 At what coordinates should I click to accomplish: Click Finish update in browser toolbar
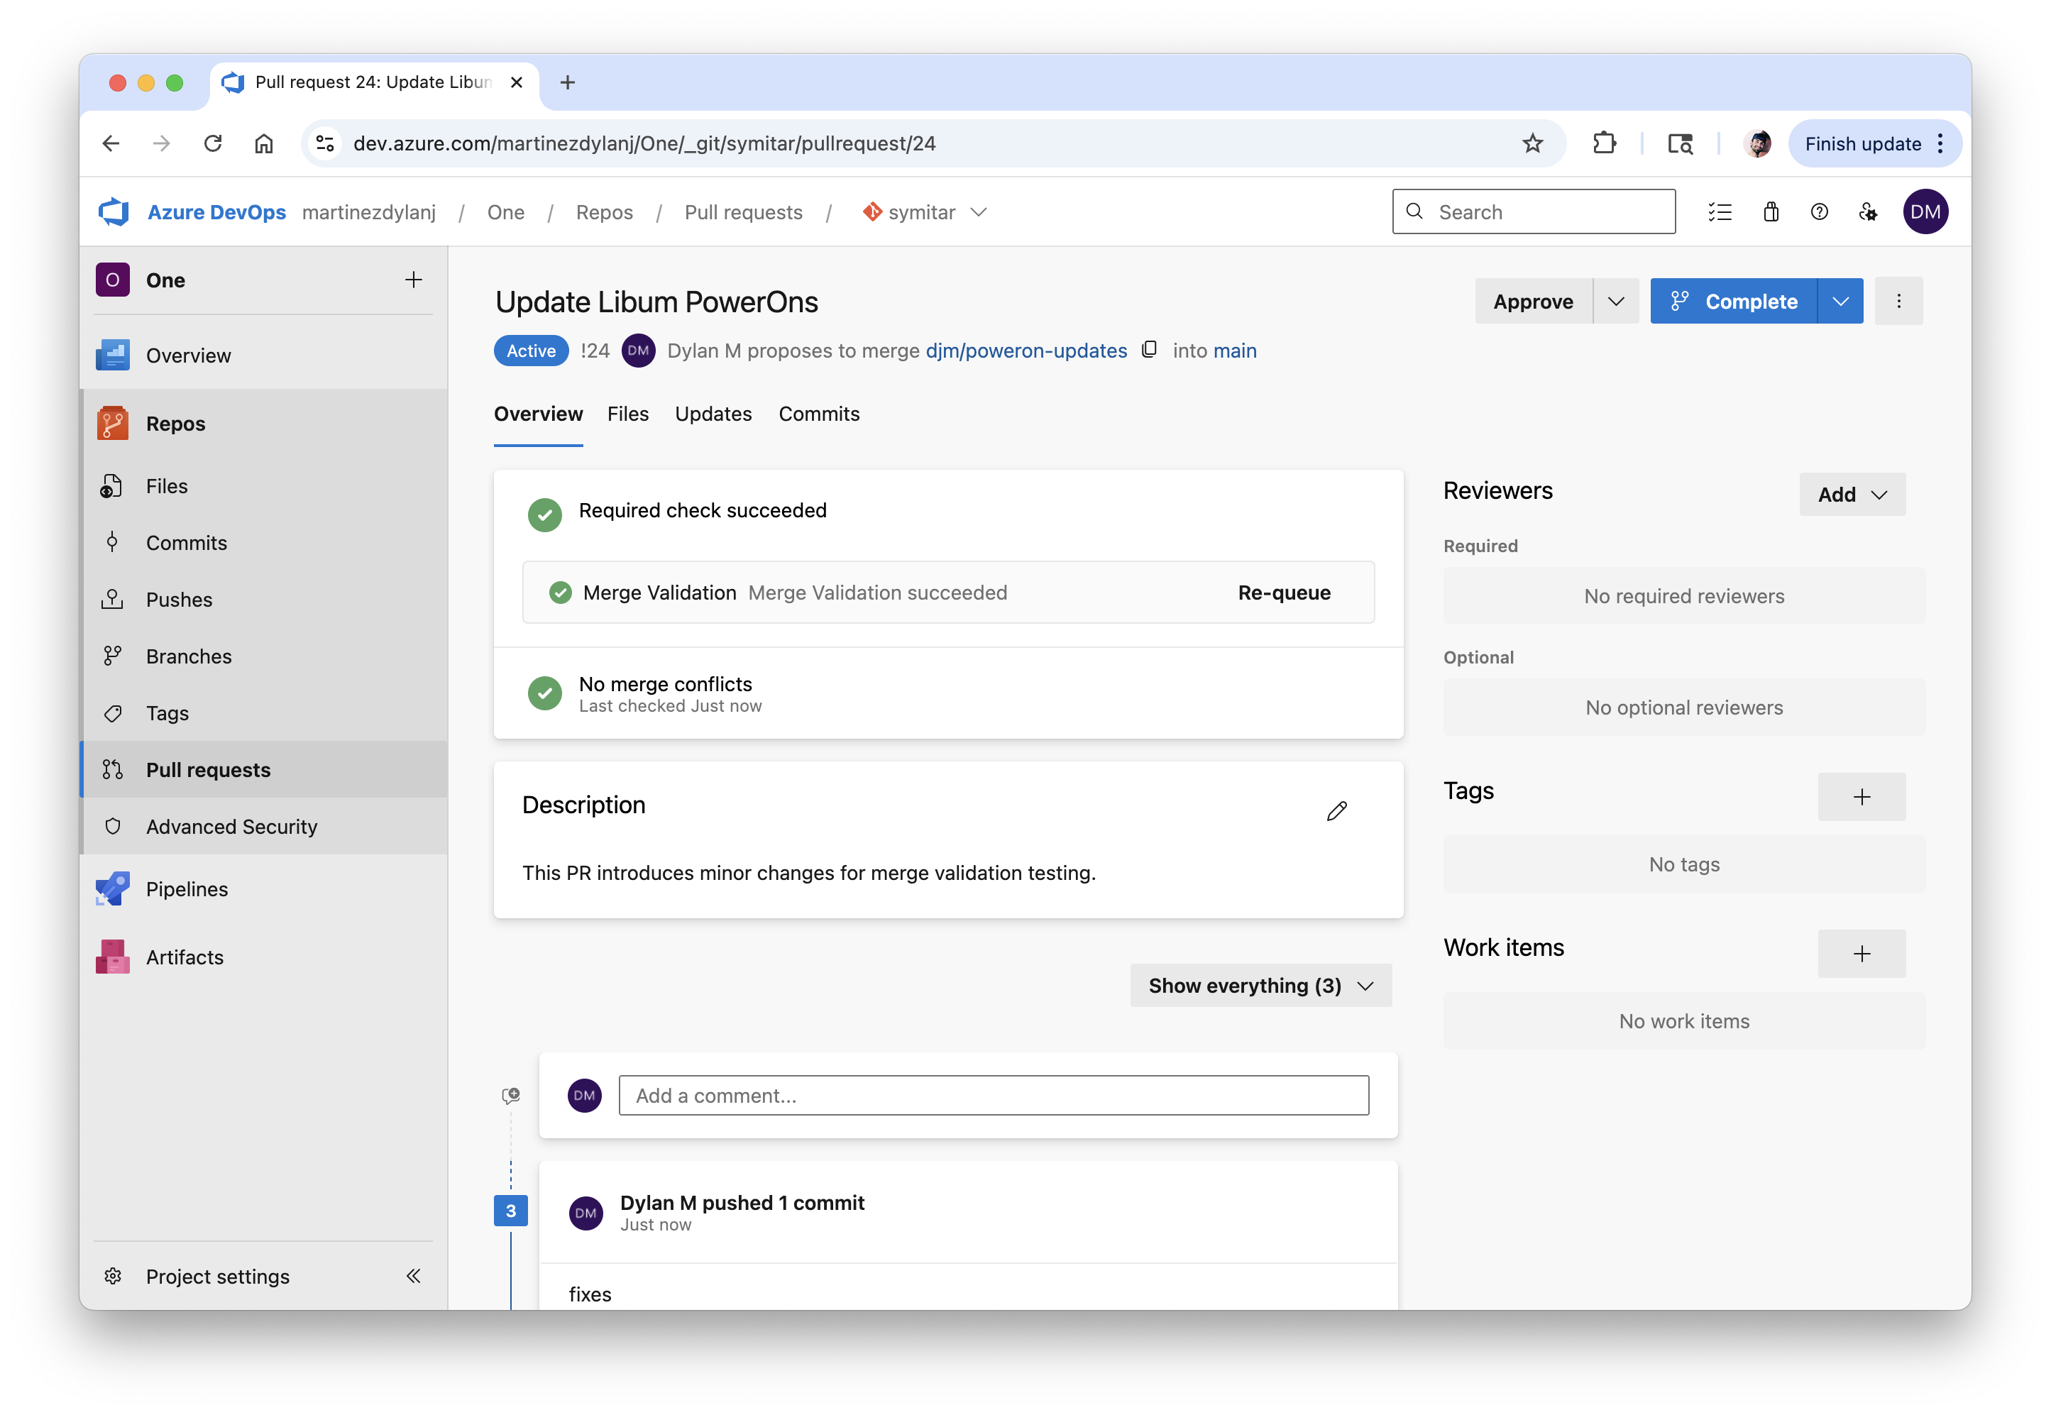tap(1863, 143)
